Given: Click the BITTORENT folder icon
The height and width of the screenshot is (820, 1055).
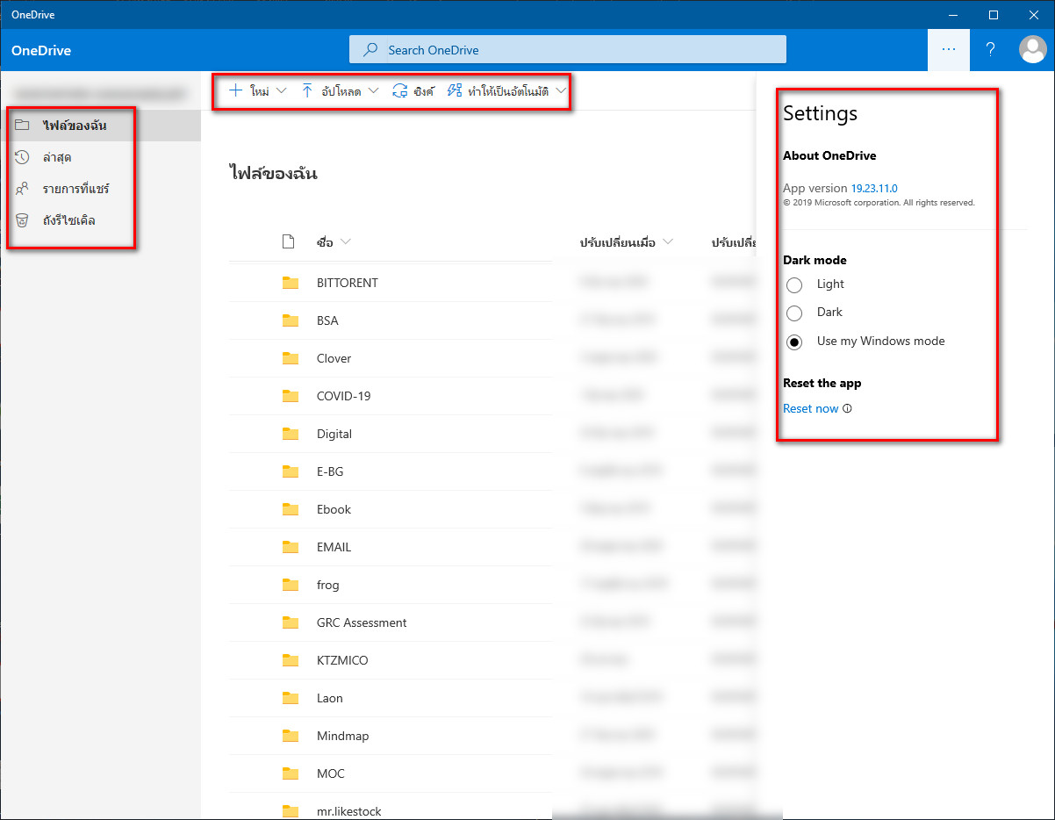Looking at the screenshot, I should point(291,283).
